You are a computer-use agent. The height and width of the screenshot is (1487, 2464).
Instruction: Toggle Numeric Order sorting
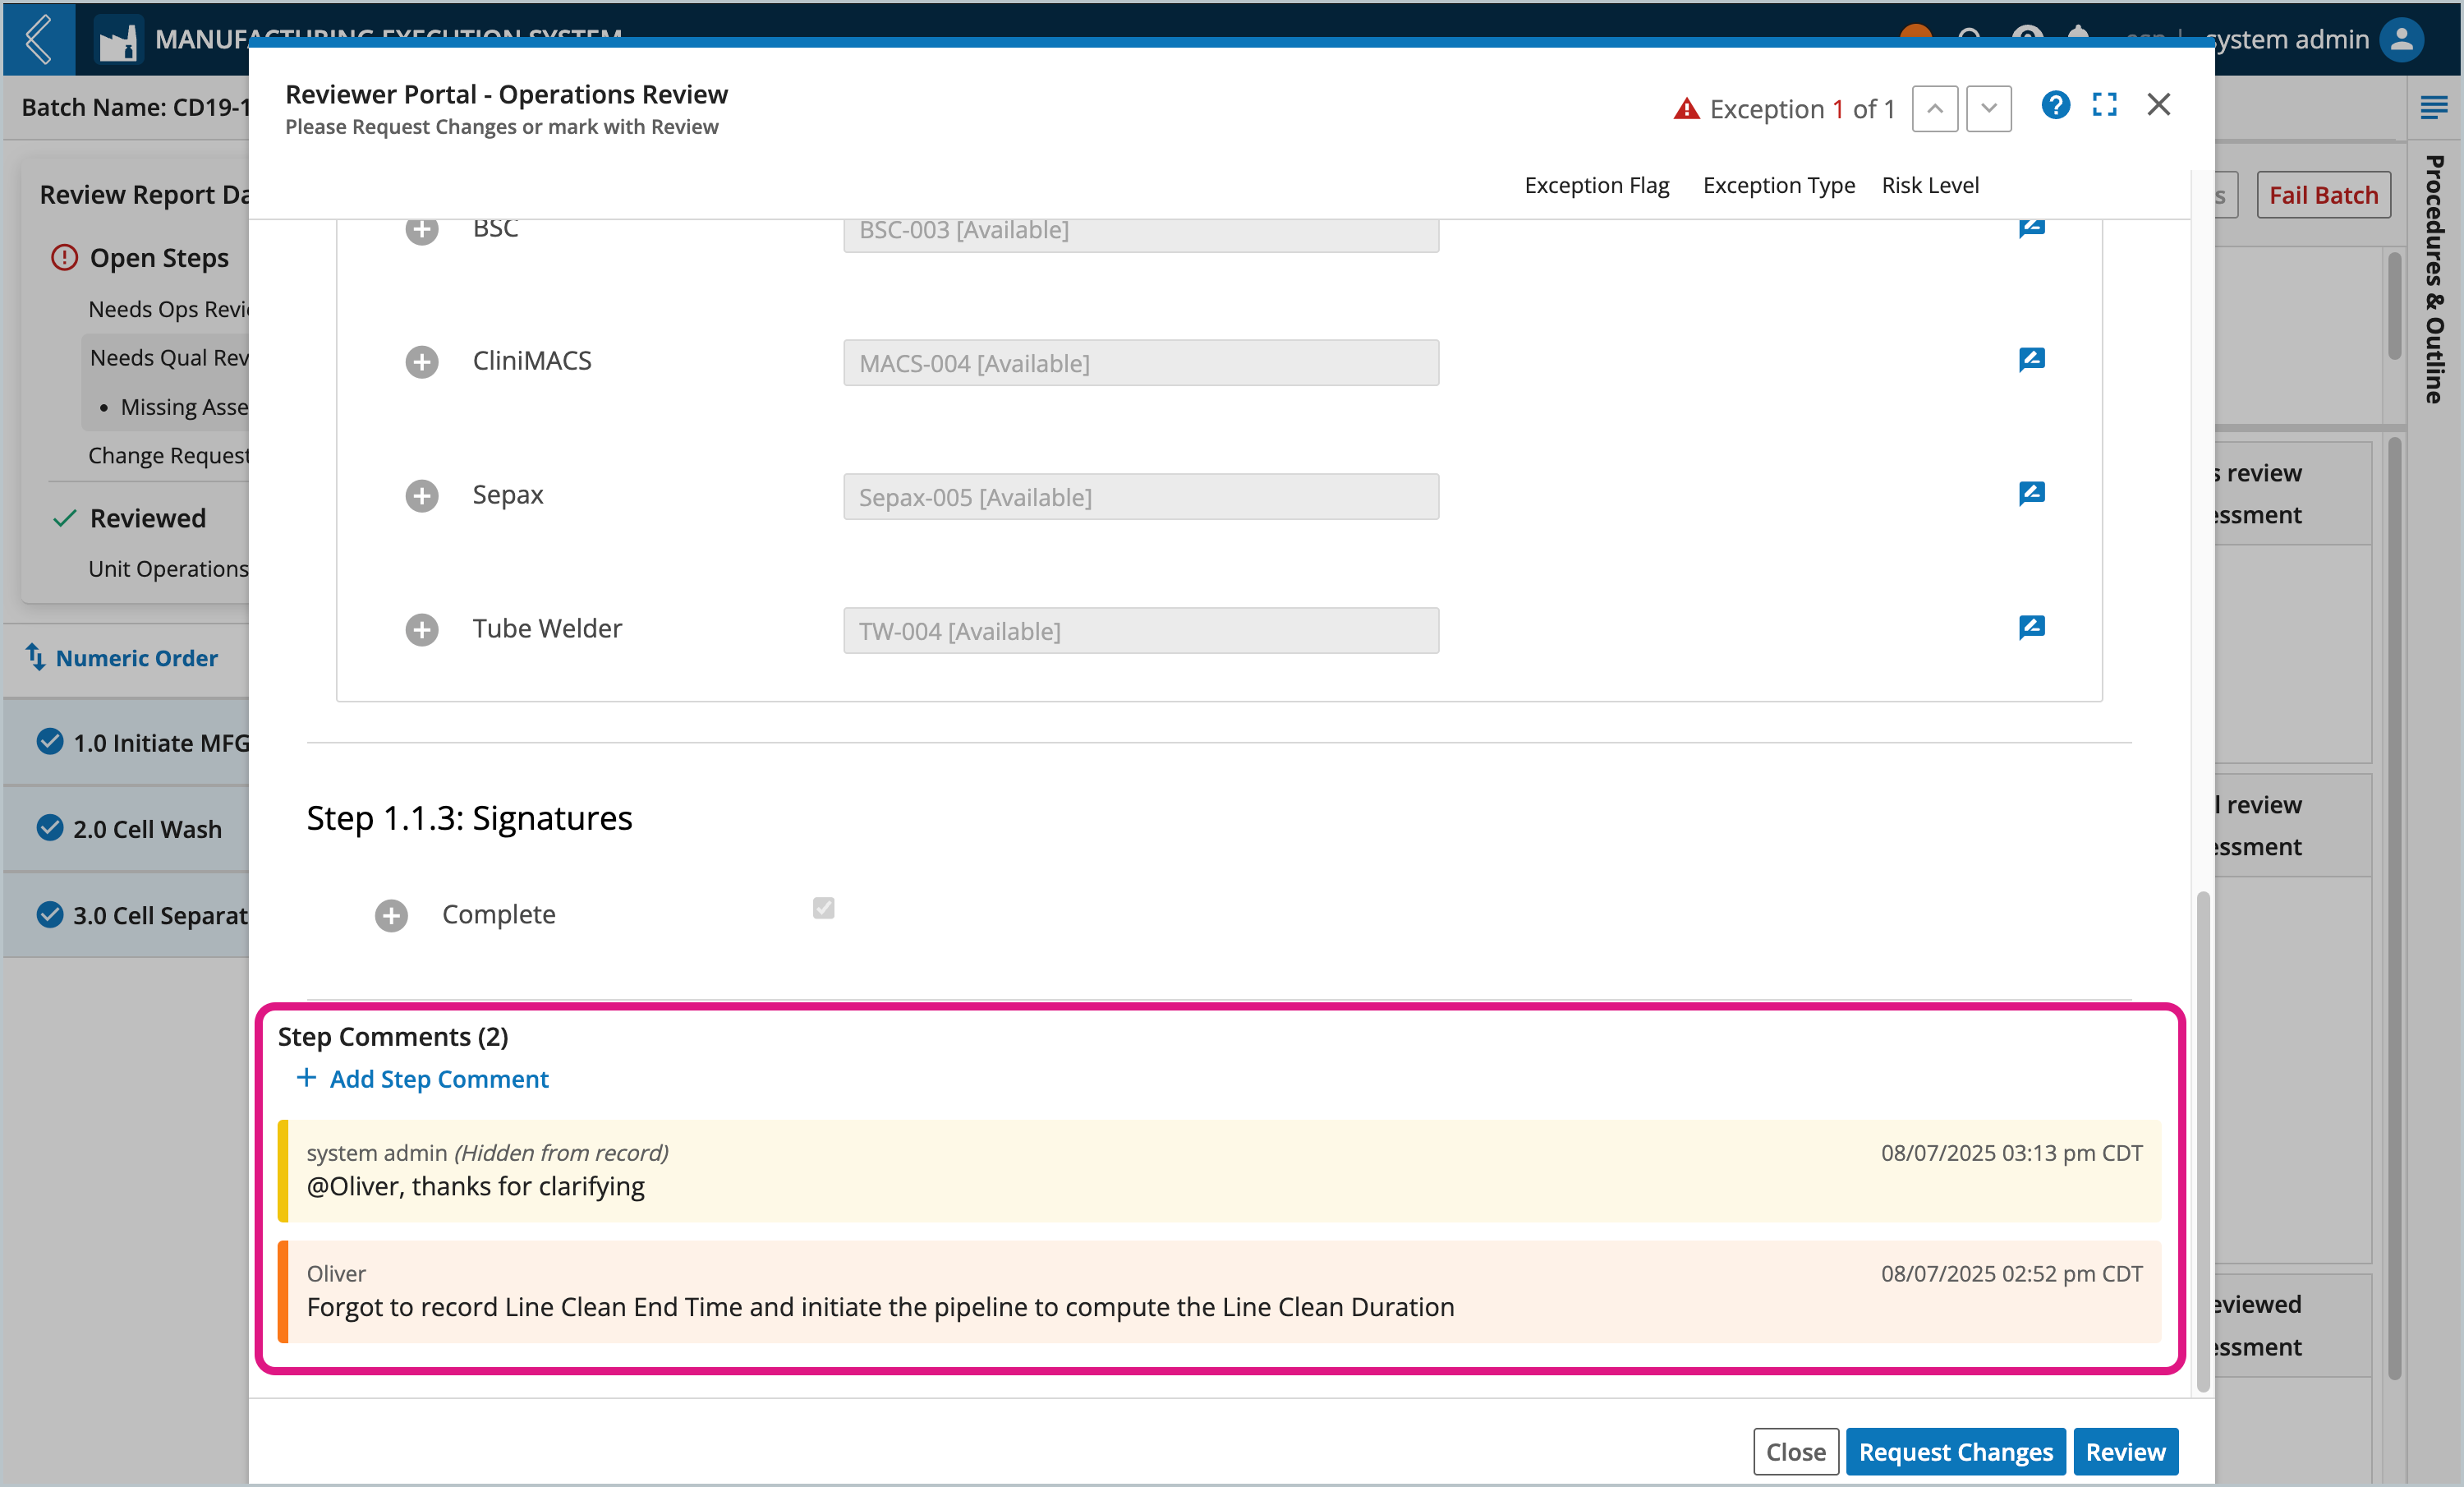click(x=136, y=657)
